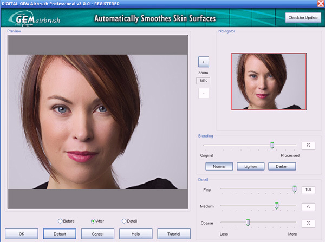Switch blending mode to Darken
Viewport: 325px width, 242px height.
[282, 166]
